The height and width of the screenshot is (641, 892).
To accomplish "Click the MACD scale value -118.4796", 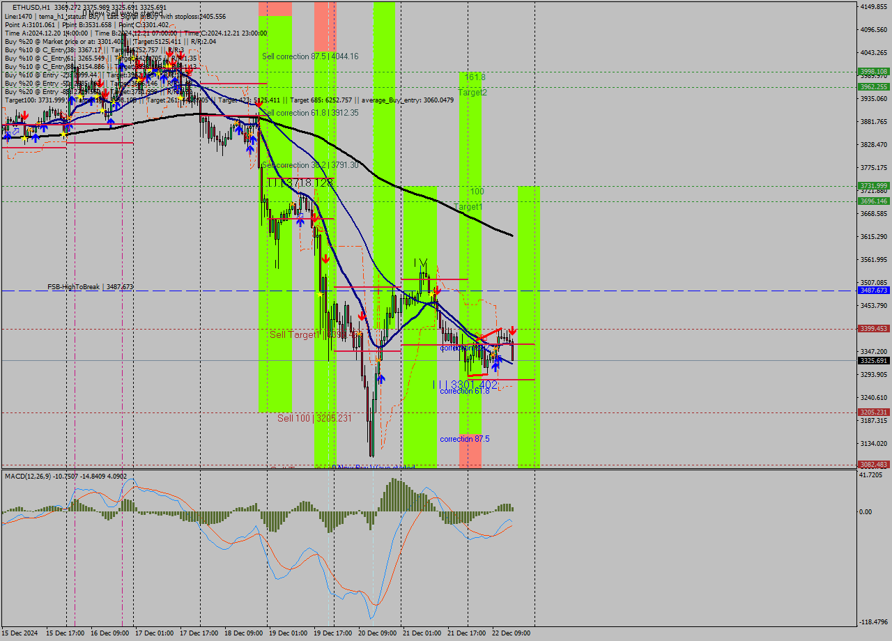I will click(872, 621).
